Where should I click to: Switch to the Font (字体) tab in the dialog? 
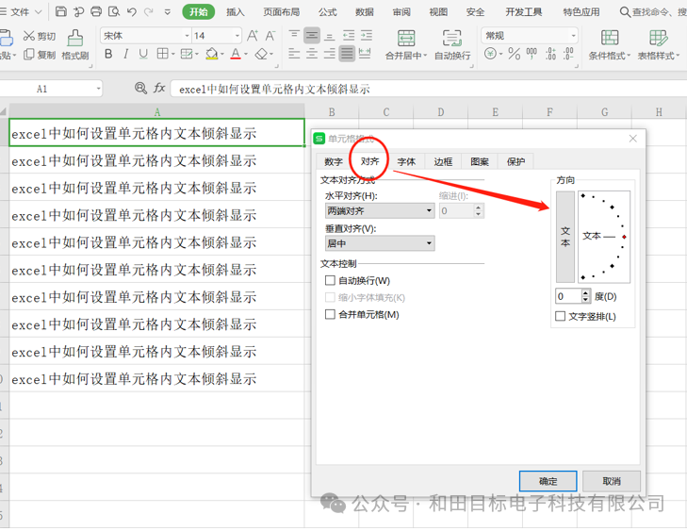coord(406,162)
